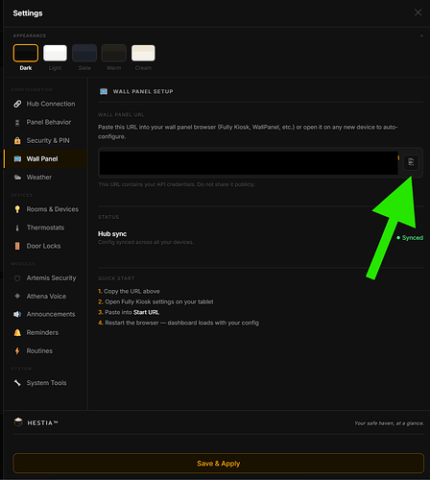Image resolution: width=430 pixels, height=480 pixels.
Task: Click the Save & Apply button
Action: click(219, 464)
